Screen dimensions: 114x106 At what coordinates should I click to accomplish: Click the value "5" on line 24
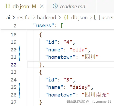pos(68,80)
